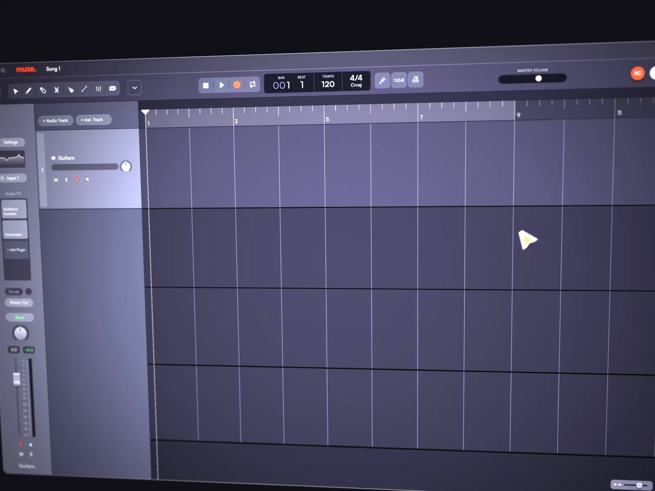
Task: Click the track number 1 handle
Action: (42, 170)
